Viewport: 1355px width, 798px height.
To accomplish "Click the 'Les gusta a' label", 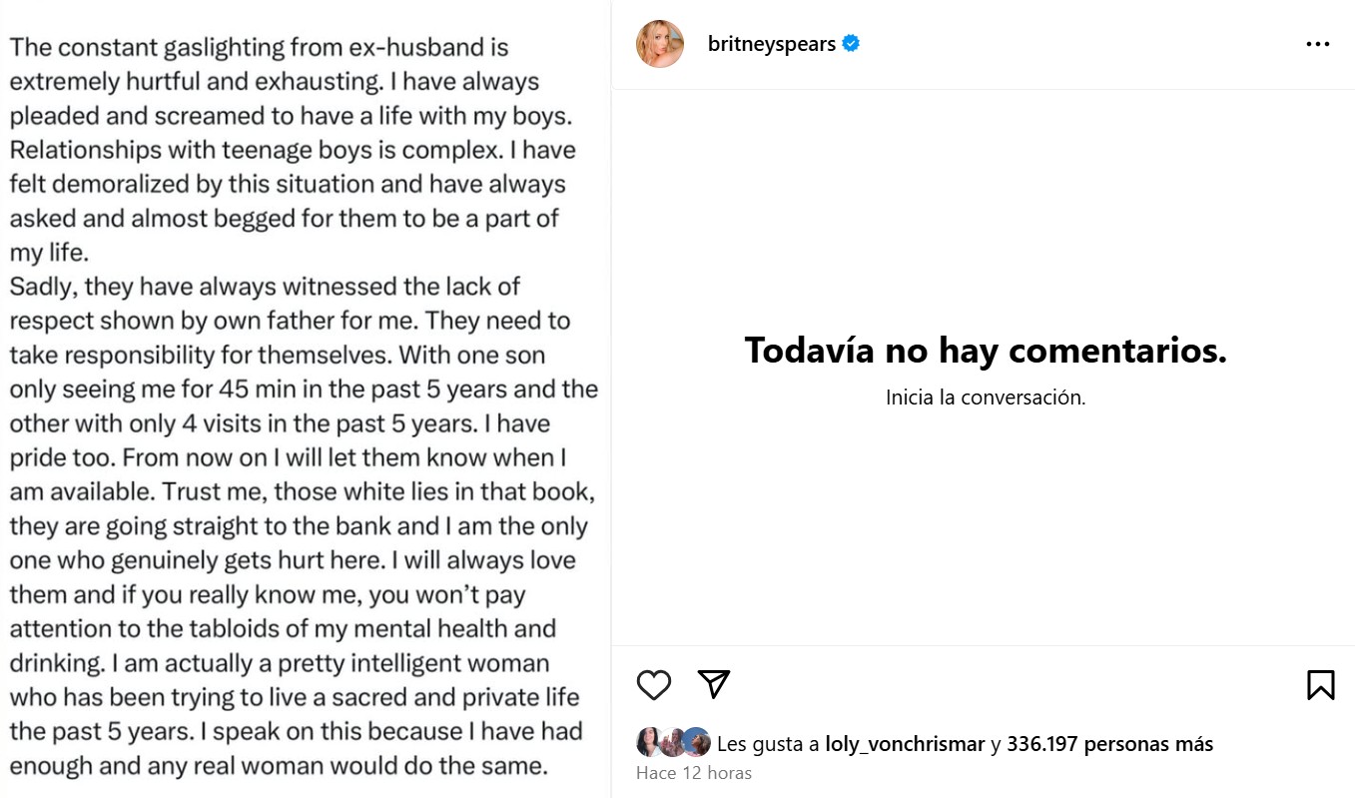I will (768, 744).
